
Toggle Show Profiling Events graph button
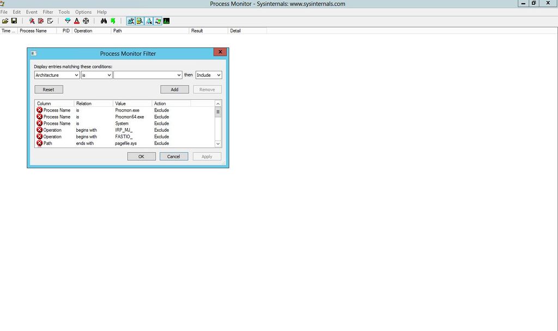(x=166, y=21)
